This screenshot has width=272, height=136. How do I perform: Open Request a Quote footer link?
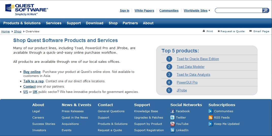click(110, 130)
